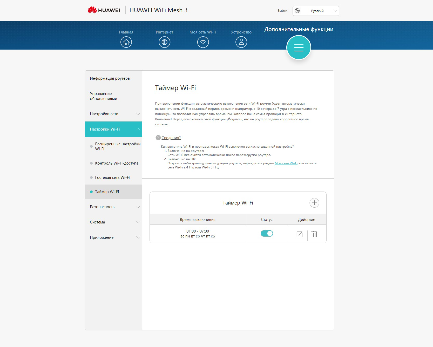This screenshot has height=347, width=433.
Task: Click Дополнительные функции tab label
Action: (299, 29)
